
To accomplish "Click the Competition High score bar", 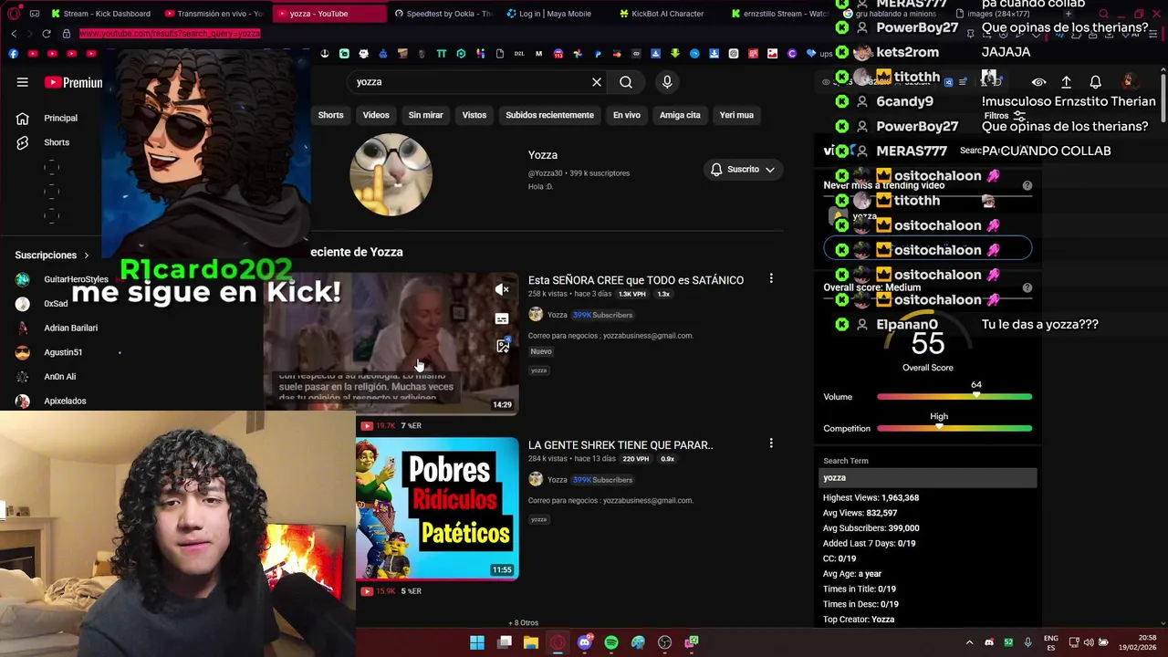I will point(954,428).
